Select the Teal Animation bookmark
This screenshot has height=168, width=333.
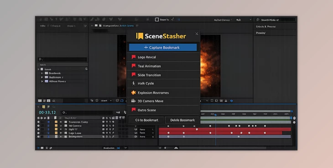pos(163,66)
